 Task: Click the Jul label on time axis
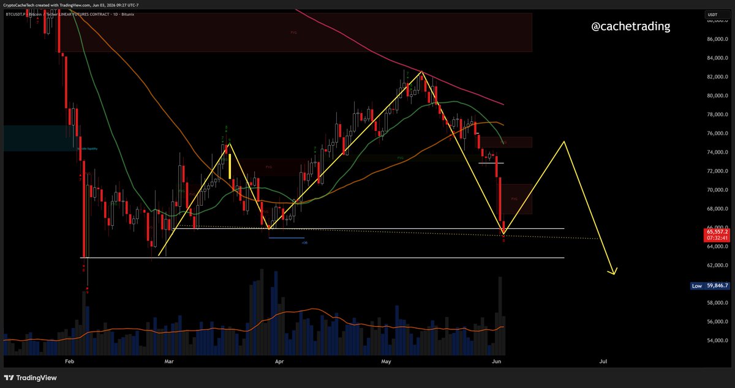[603, 362]
